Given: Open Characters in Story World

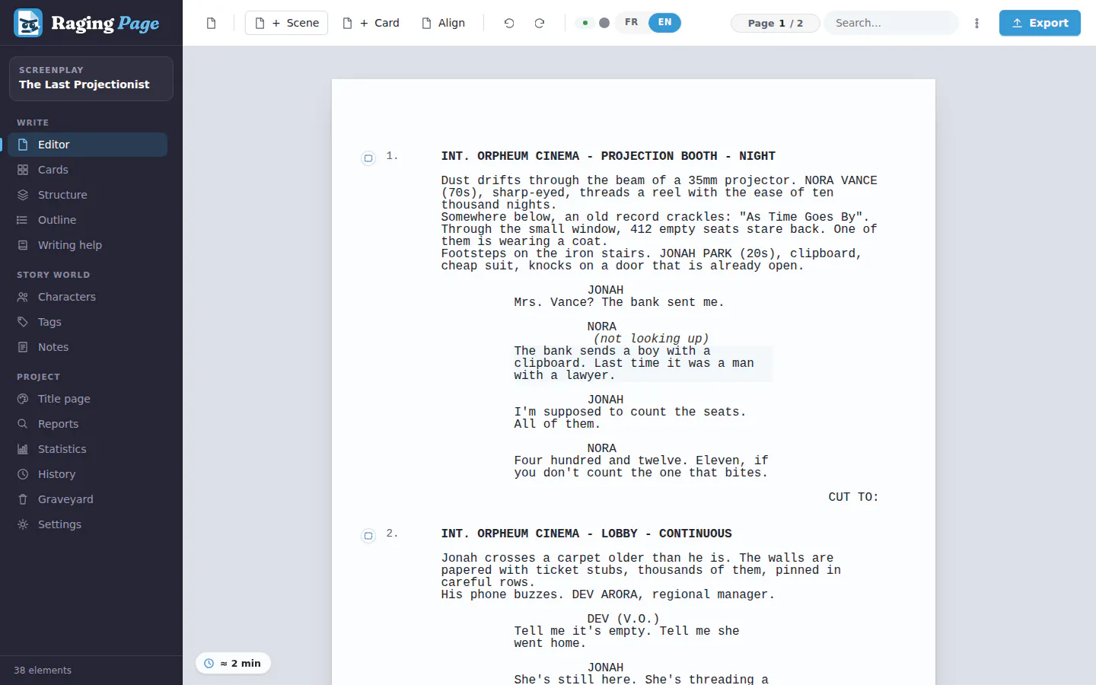Looking at the screenshot, I should coord(88,297).
